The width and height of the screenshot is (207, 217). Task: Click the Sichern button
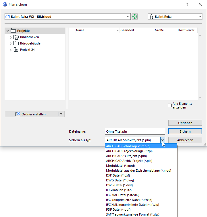coord(185,131)
